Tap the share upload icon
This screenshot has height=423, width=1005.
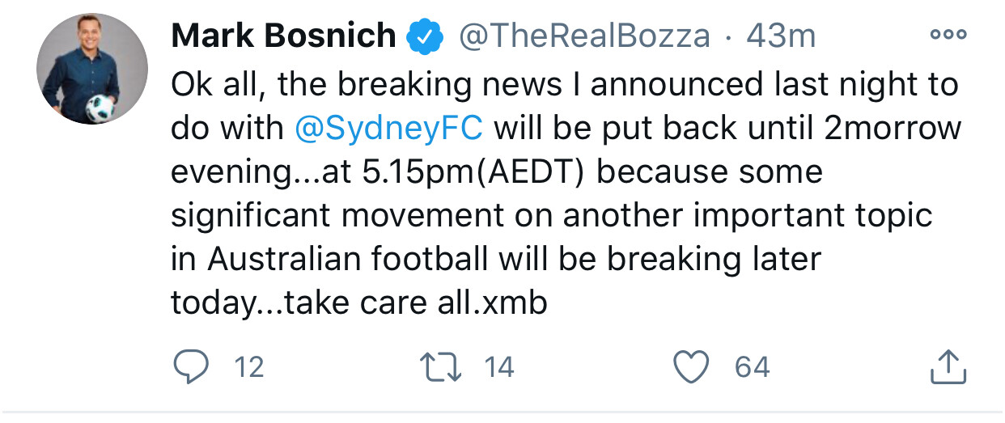tap(948, 367)
